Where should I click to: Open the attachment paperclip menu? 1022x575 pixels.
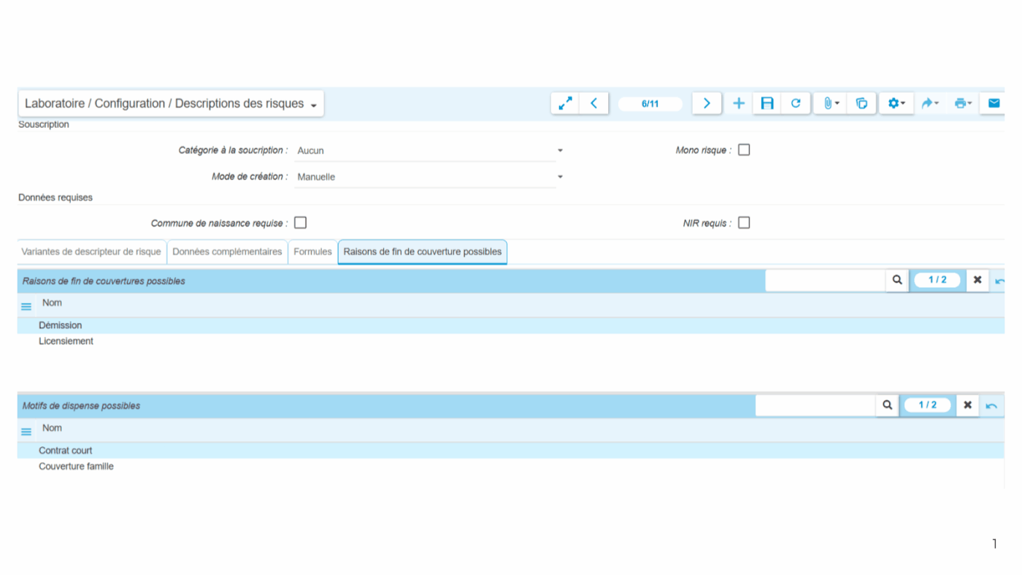(x=831, y=104)
